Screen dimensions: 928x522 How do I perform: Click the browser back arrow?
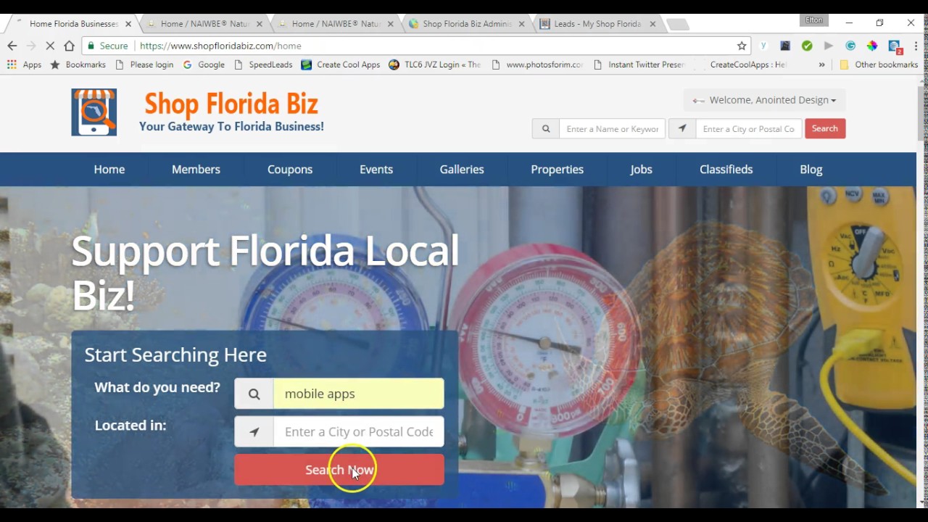coord(12,46)
